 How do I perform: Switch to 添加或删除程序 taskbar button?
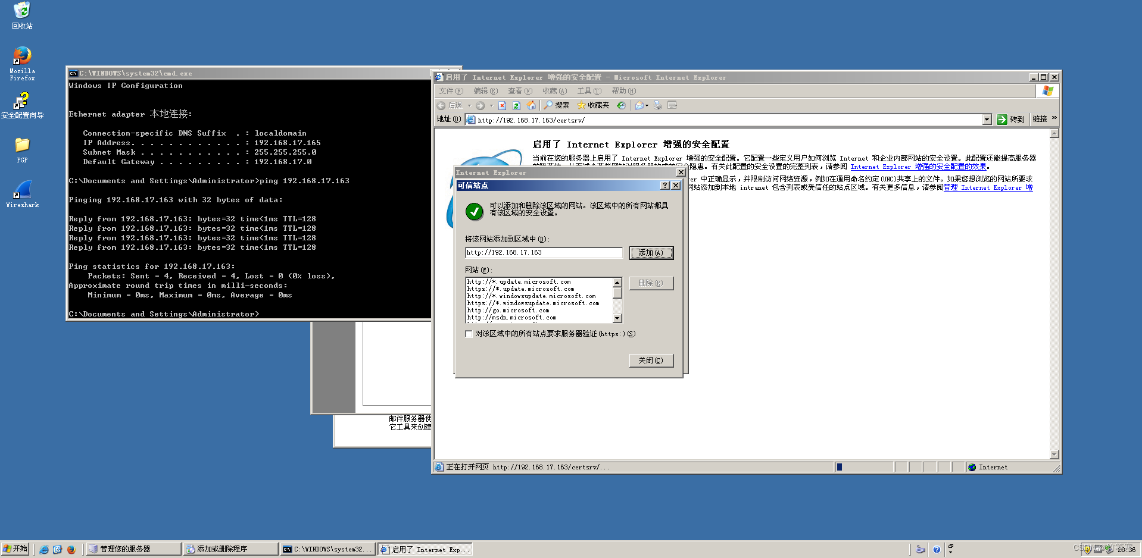[231, 549]
